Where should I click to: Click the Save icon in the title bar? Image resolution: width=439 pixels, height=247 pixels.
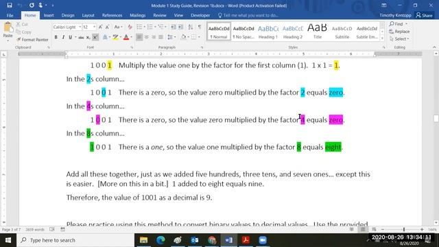[x=10, y=5]
